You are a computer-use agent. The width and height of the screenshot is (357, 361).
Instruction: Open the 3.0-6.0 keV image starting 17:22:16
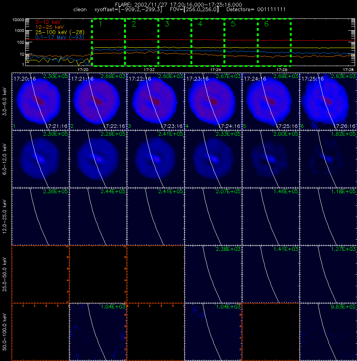[x=155, y=101]
